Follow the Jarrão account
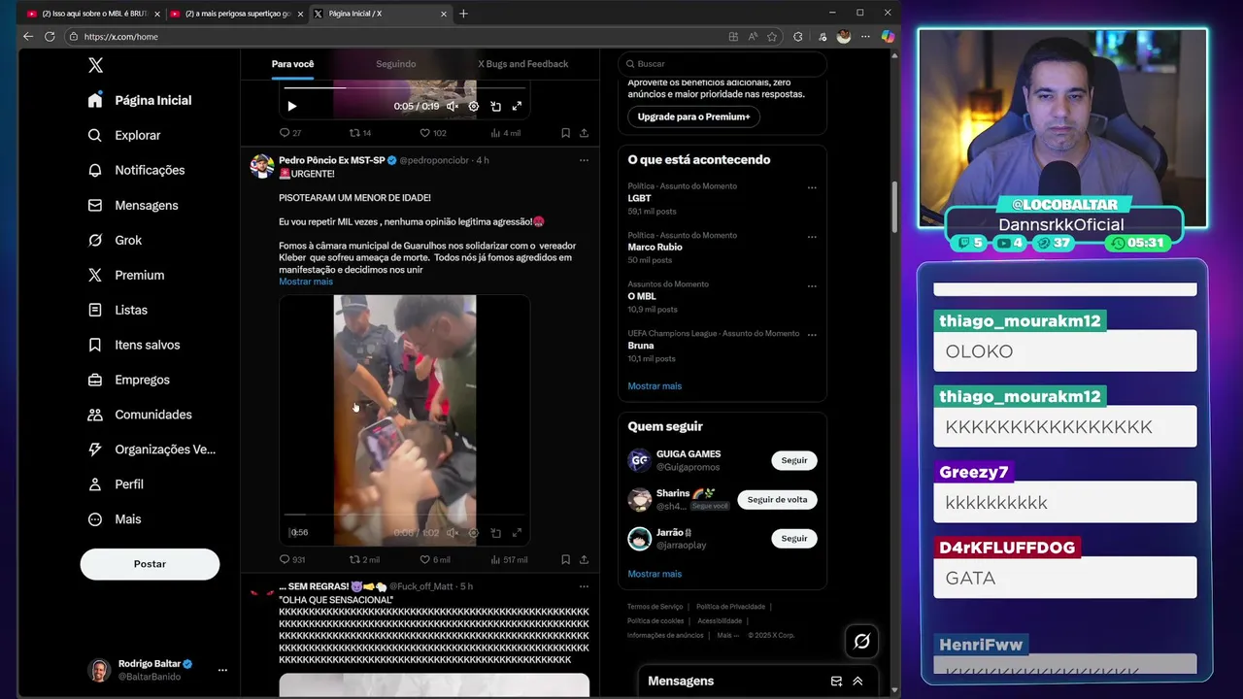Image resolution: width=1243 pixels, height=699 pixels. (x=794, y=538)
